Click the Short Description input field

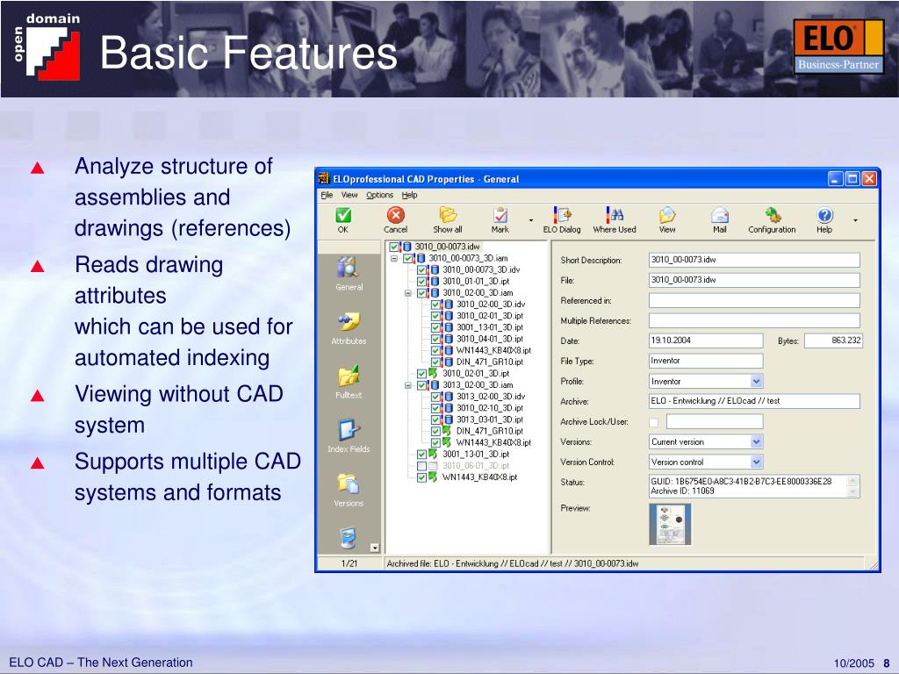(754, 260)
